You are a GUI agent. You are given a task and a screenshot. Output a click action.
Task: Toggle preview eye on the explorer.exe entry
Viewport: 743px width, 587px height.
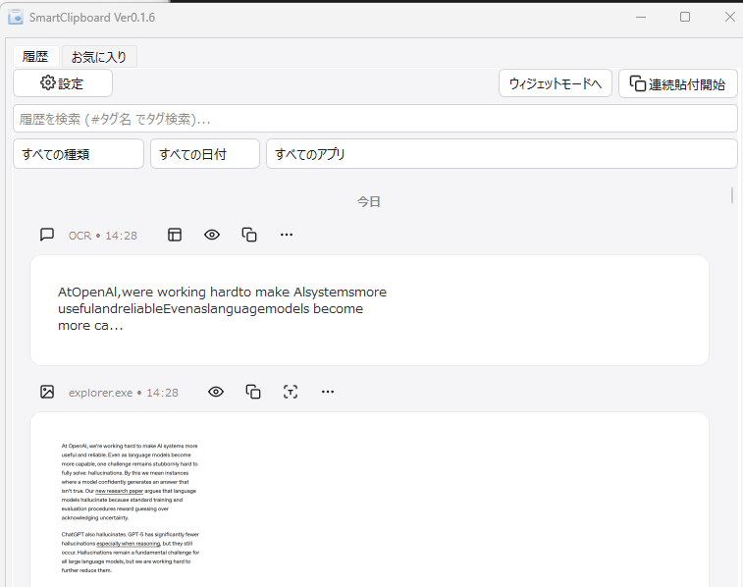pyautogui.click(x=216, y=392)
